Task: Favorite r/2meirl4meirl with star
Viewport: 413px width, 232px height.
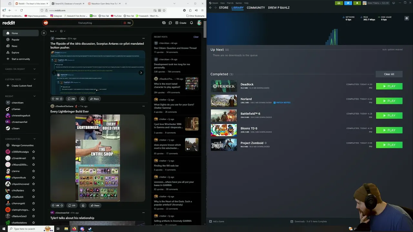Action: point(33,158)
